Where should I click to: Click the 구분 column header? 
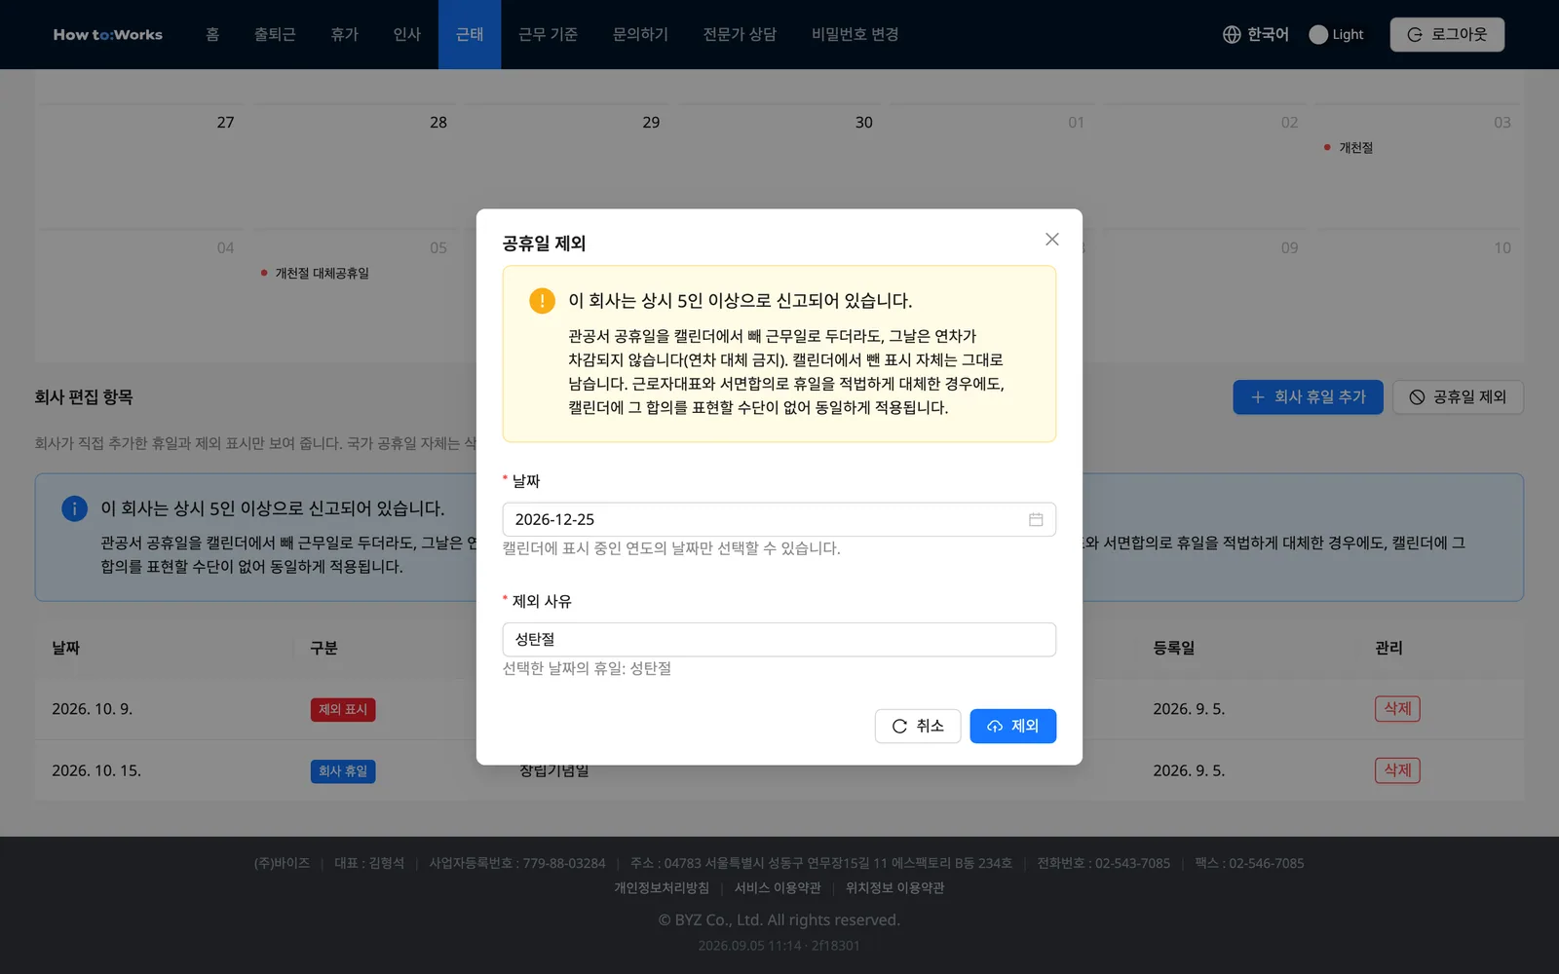coord(323,649)
